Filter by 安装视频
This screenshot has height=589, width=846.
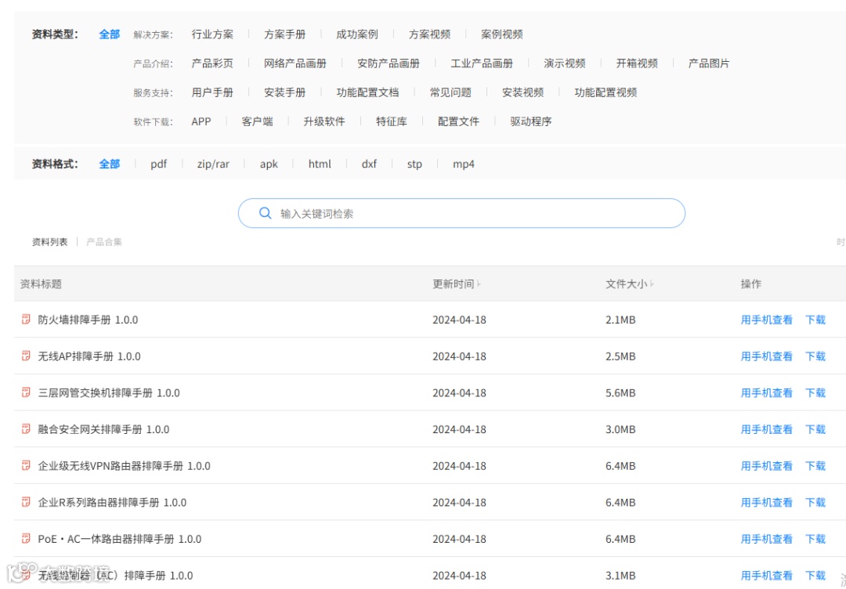click(522, 92)
